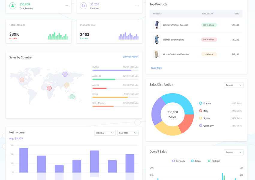
Task: Click the Product column header in Top Products
Action: click(x=157, y=14)
